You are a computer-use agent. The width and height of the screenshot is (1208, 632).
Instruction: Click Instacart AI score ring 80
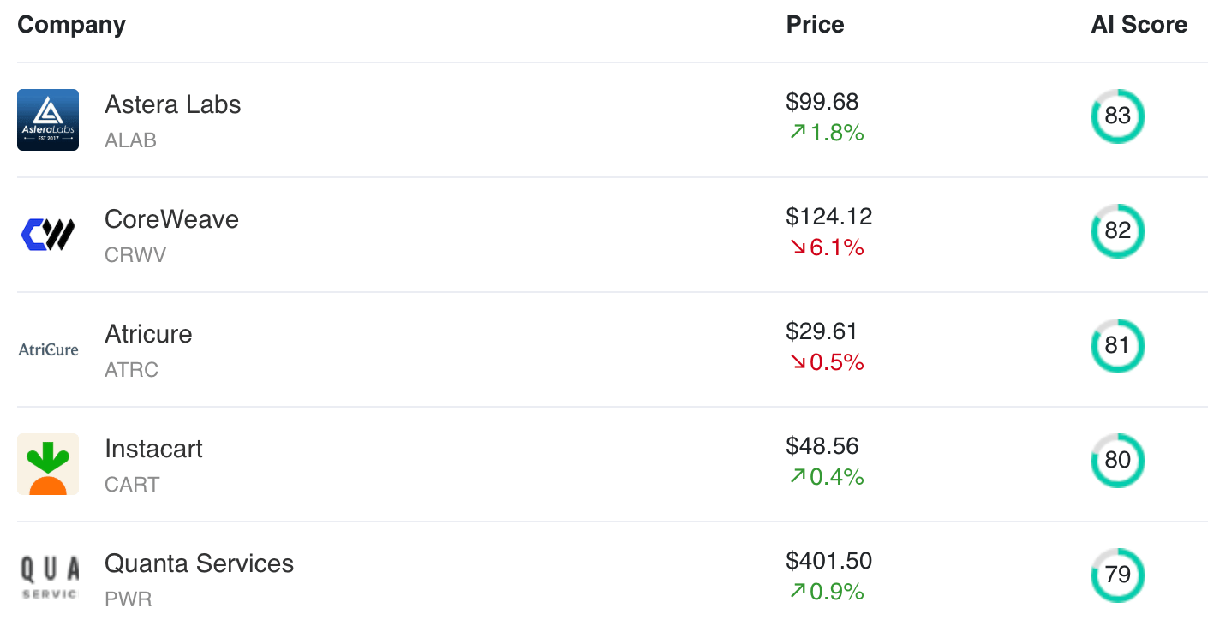click(x=1117, y=461)
